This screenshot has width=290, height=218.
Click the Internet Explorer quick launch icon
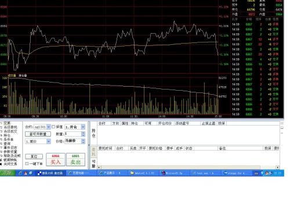[x=20, y=173]
